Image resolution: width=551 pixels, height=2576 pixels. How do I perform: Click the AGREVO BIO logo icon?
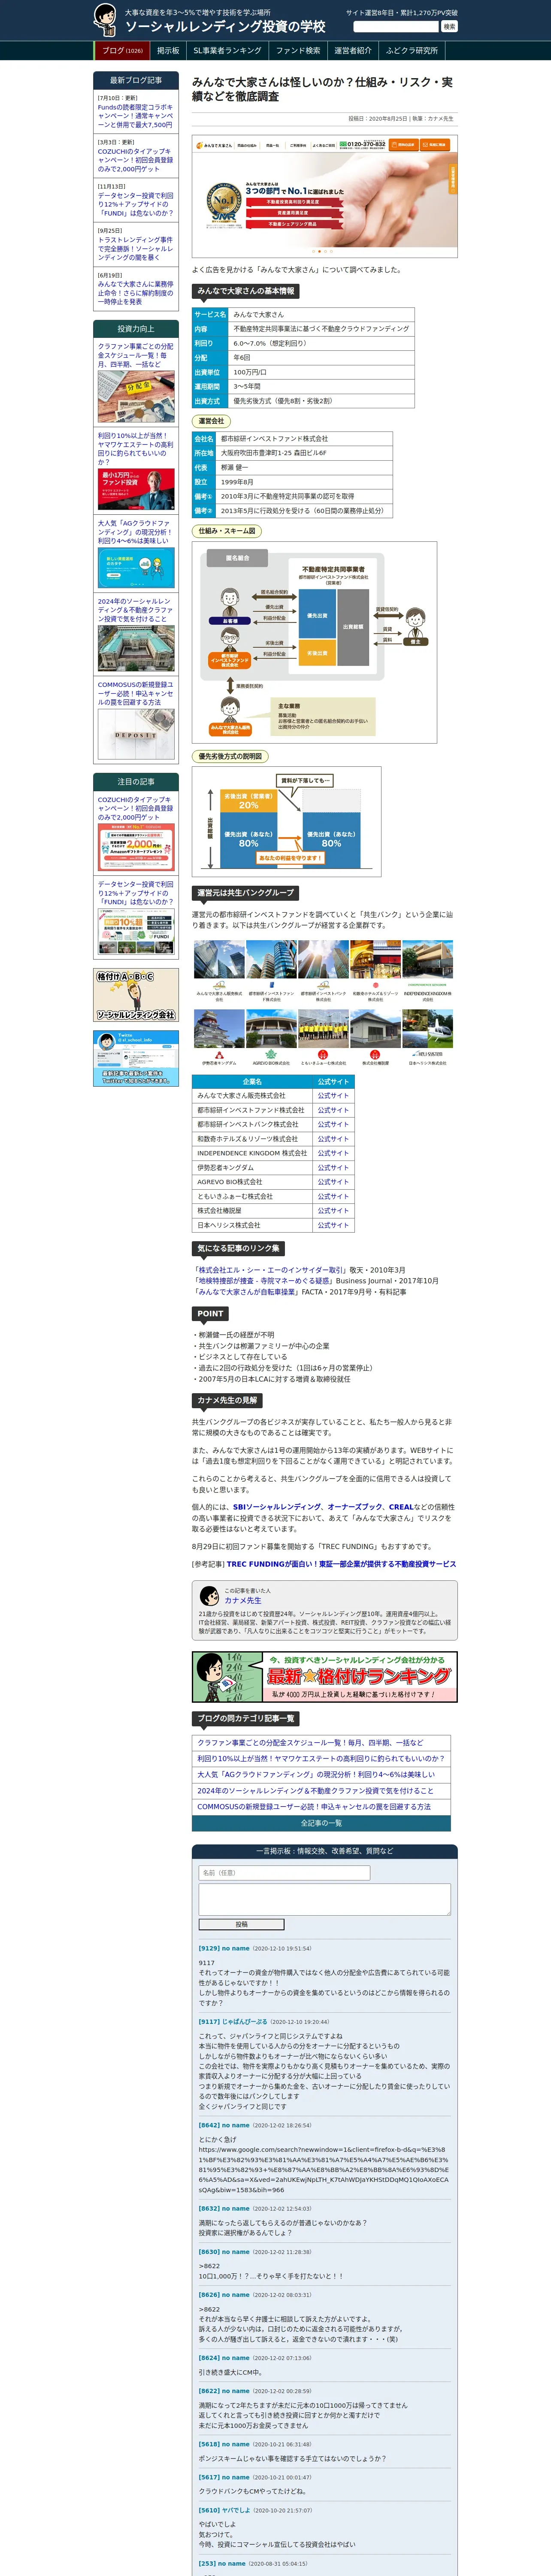pyautogui.click(x=271, y=1055)
